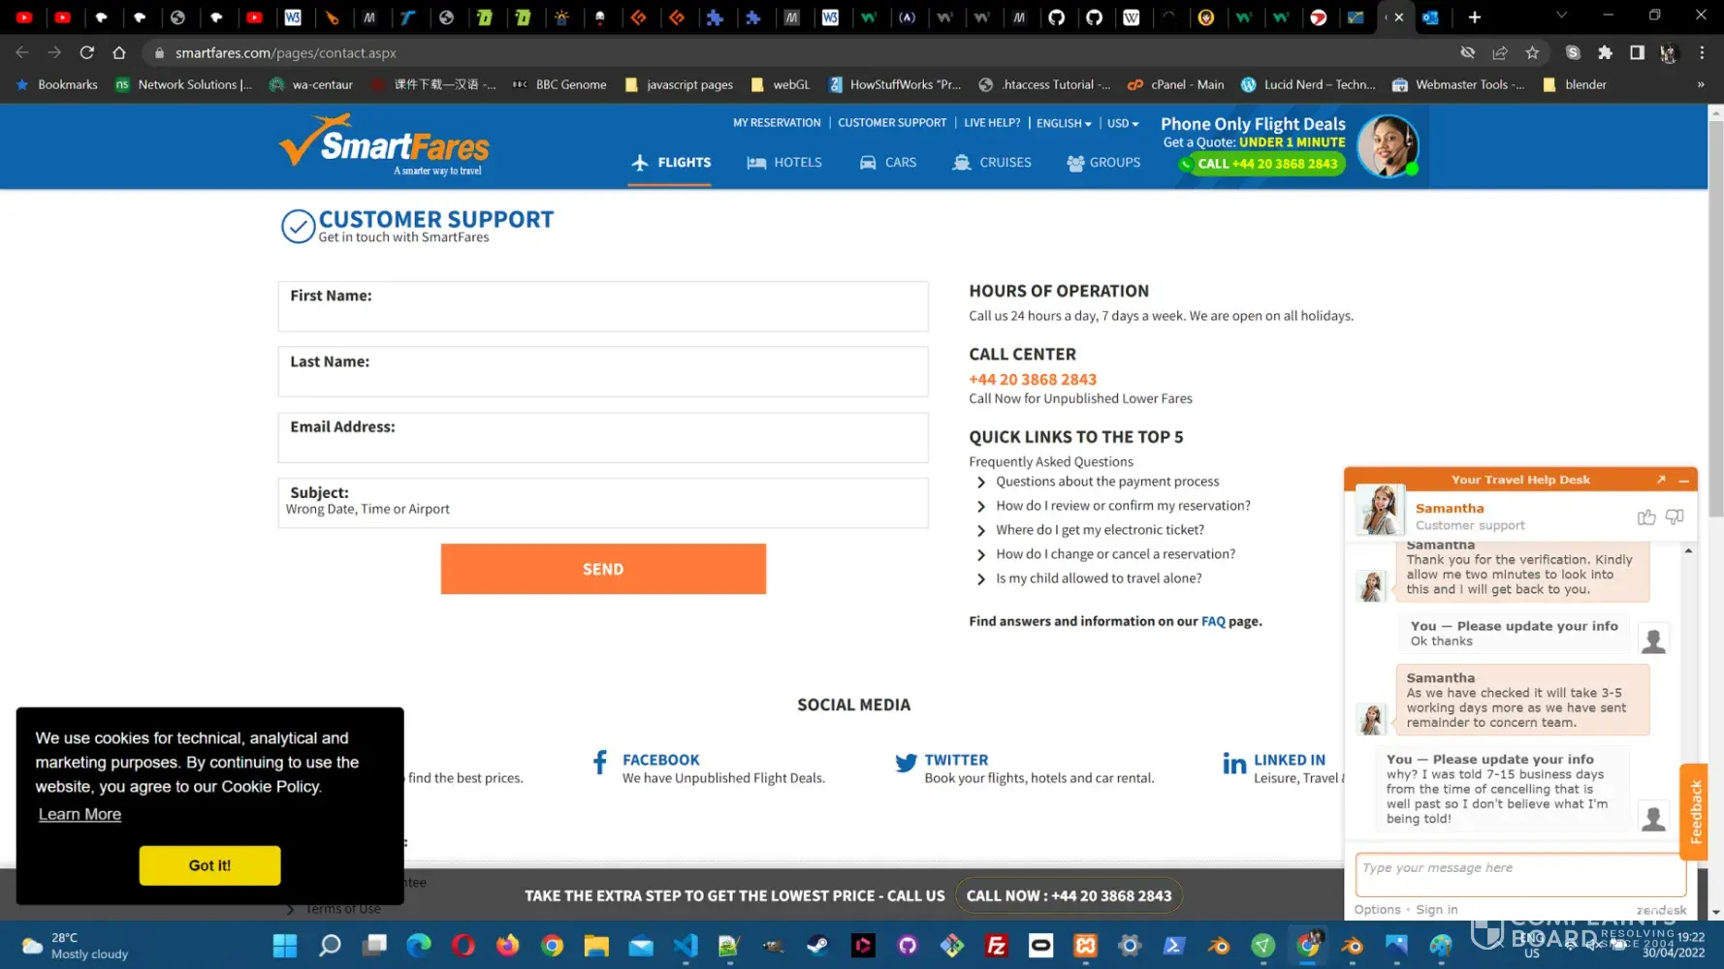Open the browser side panel icon
The image size is (1724, 969).
tap(1637, 52)
